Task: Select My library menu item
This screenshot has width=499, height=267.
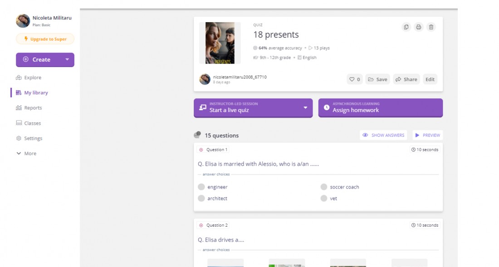Action: pyautogui.click(x=32, y=93)
